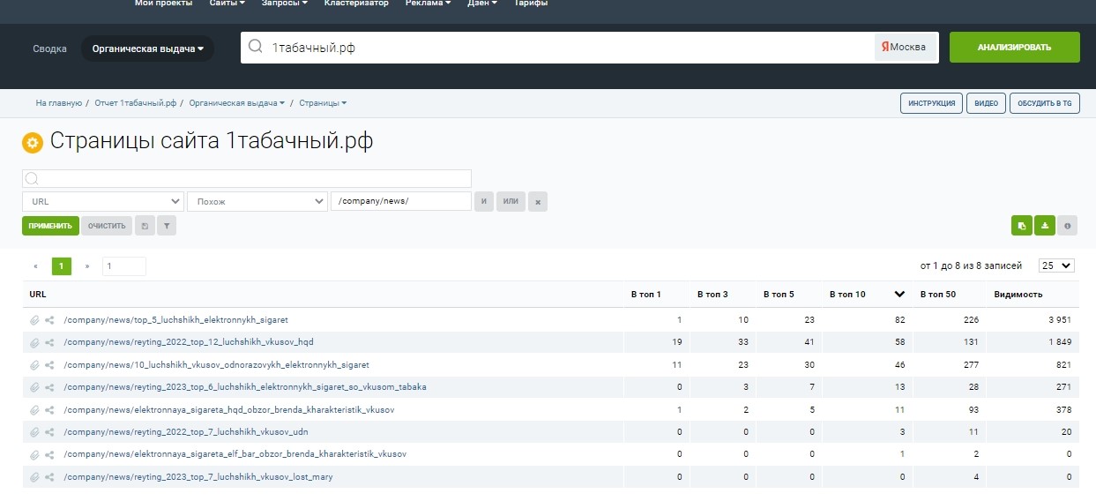Viewport: 1096px width, 501px height.
Task: Open Отчет 1табачный.рф breadcrumb link
Action: (x=136, y=103)
